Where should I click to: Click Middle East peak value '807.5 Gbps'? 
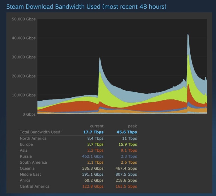click(126, 175)
